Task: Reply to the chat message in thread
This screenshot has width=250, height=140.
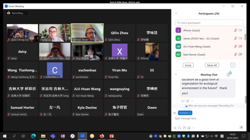Action: coord(183,101)
